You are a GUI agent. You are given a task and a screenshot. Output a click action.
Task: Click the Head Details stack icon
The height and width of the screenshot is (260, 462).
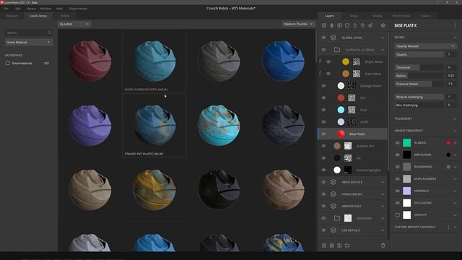click(x=334, y=182)
